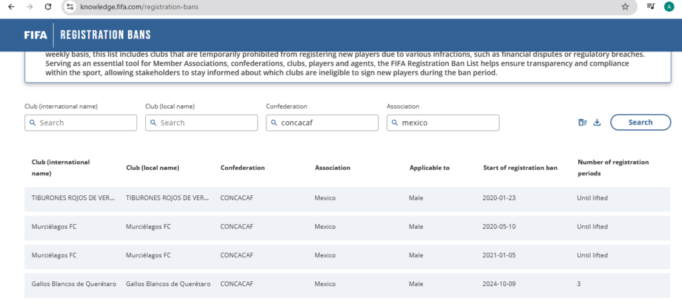682x306 pixels.
Task: Go back to the previous page
Action: (x=12, y=7)
